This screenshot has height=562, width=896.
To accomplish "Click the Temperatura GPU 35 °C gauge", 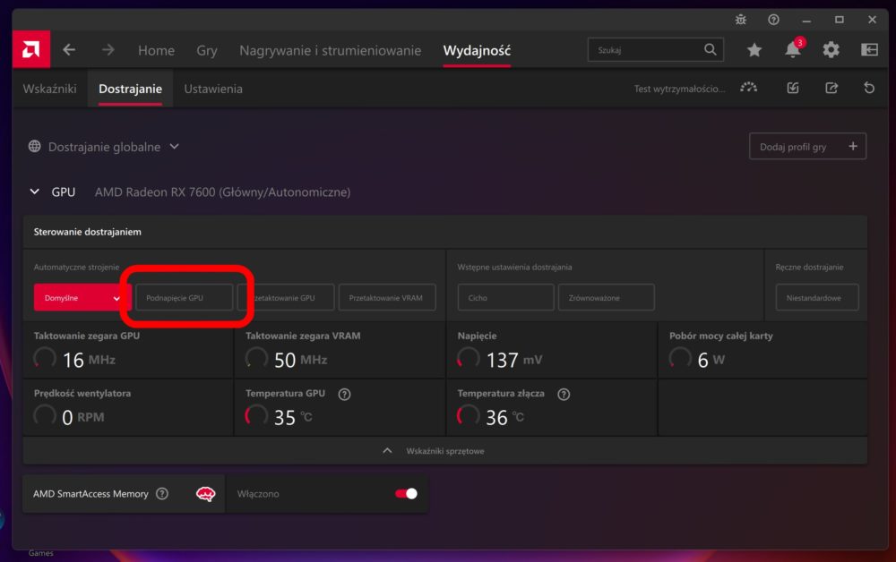I will click(x=256, y=415).
